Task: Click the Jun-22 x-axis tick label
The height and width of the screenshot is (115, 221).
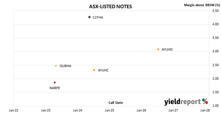Action: point(14,110)
